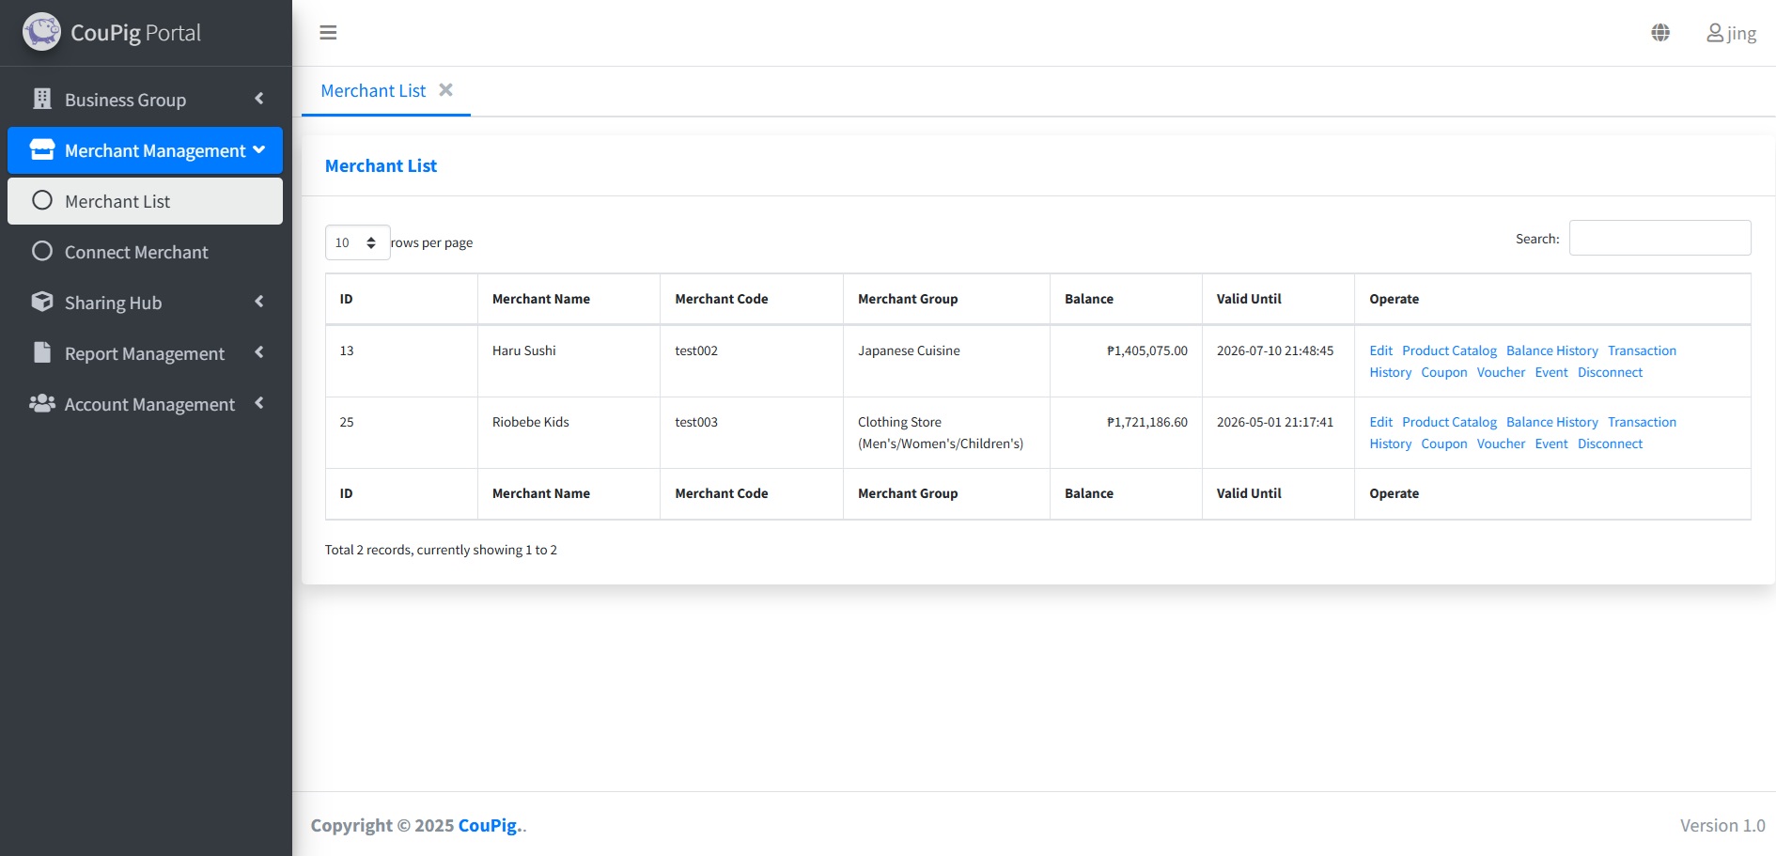Open Balance History for Riobebe Kids
Image resolution: width=1776 pixels, height=856 pixels.
tap(1551, 421)
